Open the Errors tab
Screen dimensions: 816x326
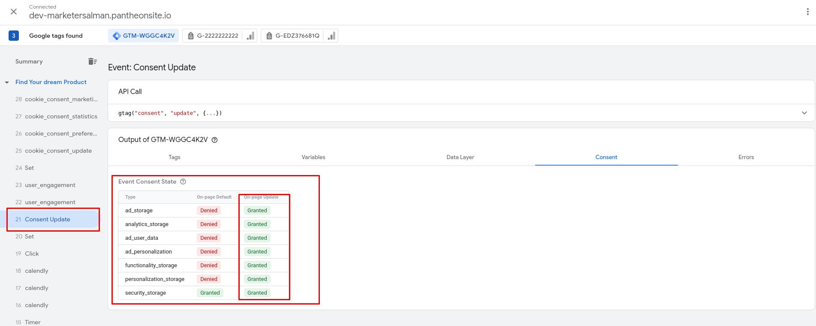click(x=746, y=157)
